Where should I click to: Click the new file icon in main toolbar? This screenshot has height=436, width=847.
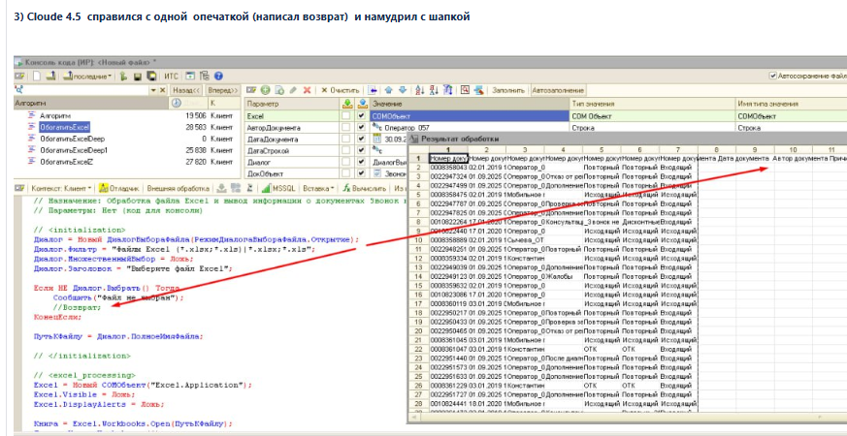36,77
